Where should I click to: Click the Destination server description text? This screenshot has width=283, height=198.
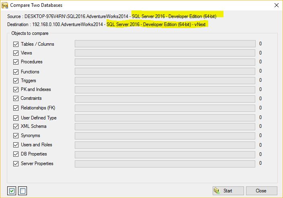(x=106, y=24)
